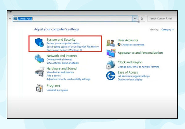185x129 pixels.
Task: Select Uninstall a program link
Action: click(x=57, y=90)
